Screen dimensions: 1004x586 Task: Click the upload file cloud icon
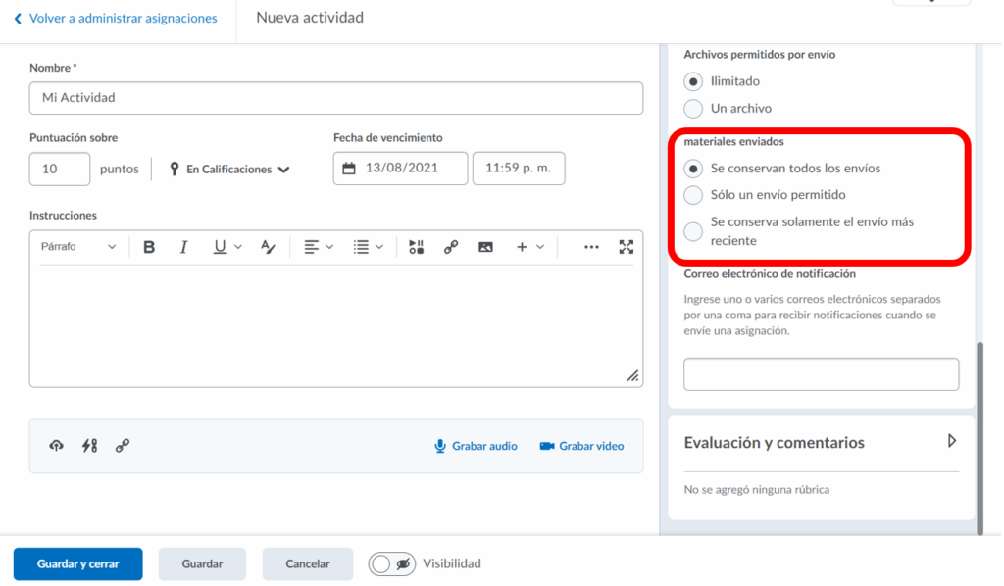(57, 446)
